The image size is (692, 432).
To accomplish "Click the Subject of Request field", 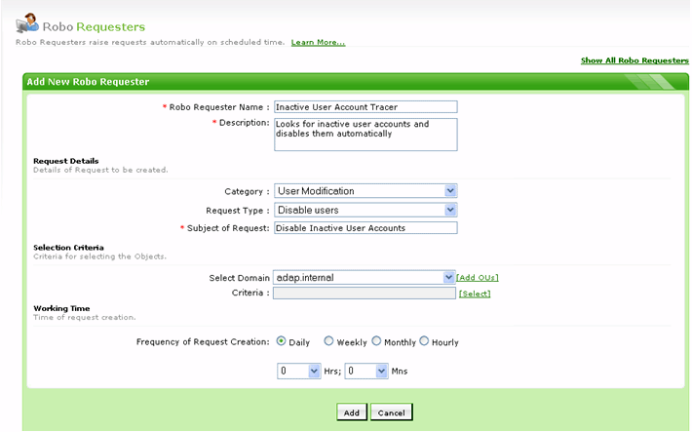I will point(365,228).
